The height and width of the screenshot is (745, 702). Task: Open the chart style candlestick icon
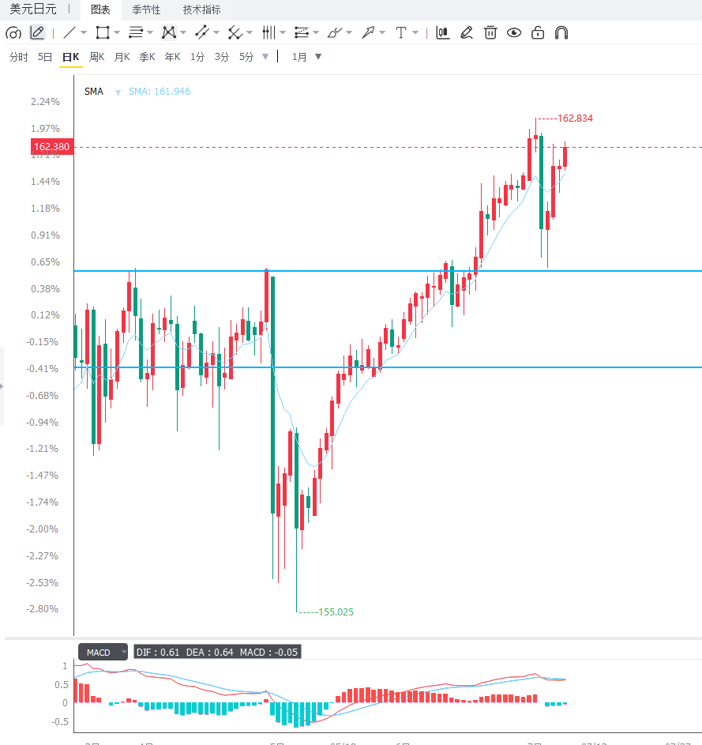click(x=443, y=32)
